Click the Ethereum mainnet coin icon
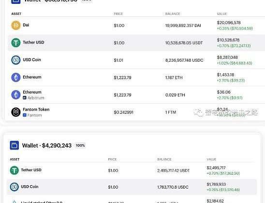Viewport: 265px width, 203px height. 16,77
